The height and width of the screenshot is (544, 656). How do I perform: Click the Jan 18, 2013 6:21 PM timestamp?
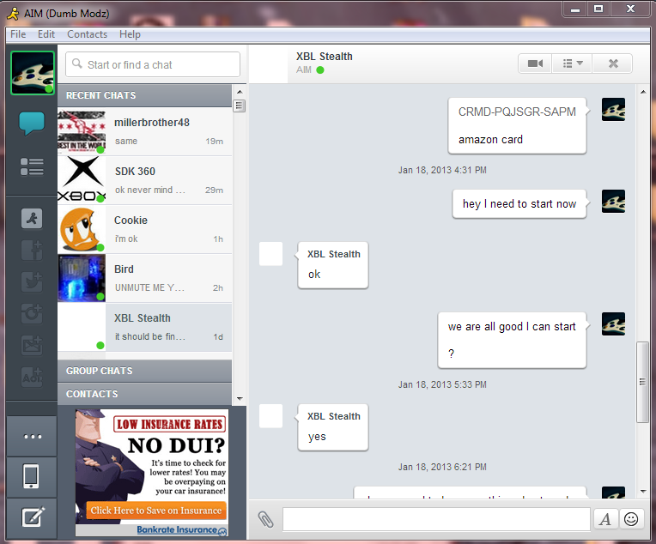pos(442,467)
